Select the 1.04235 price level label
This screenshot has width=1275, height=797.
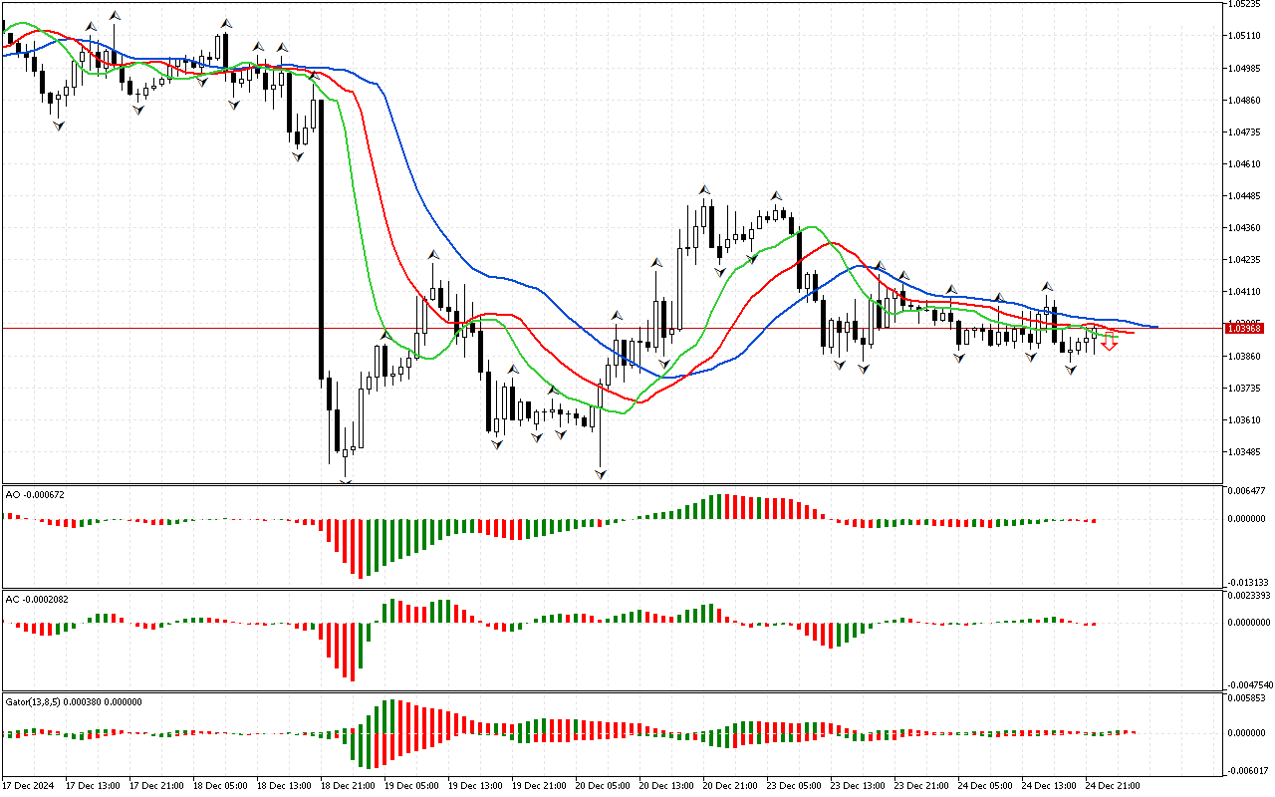(1244, 259)
